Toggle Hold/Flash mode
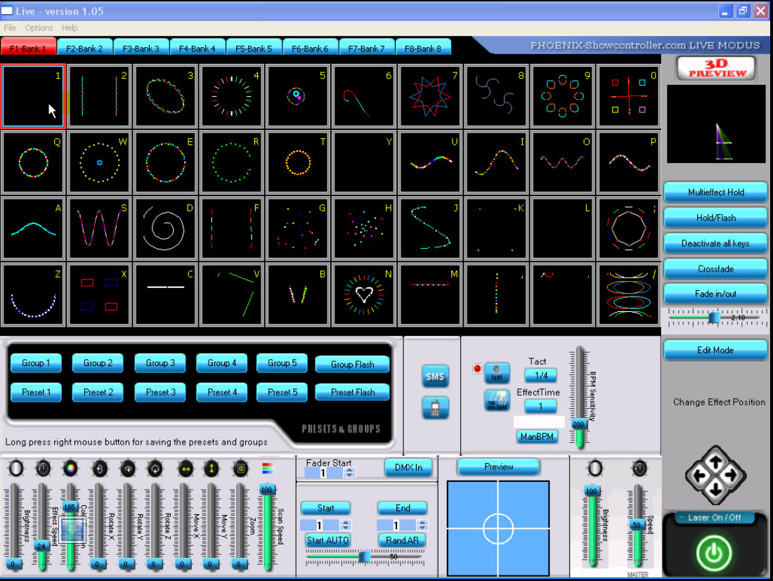Image resolution: width=773 pixels, height=581 pixels. pyautogui.click(x=715, y=218)
